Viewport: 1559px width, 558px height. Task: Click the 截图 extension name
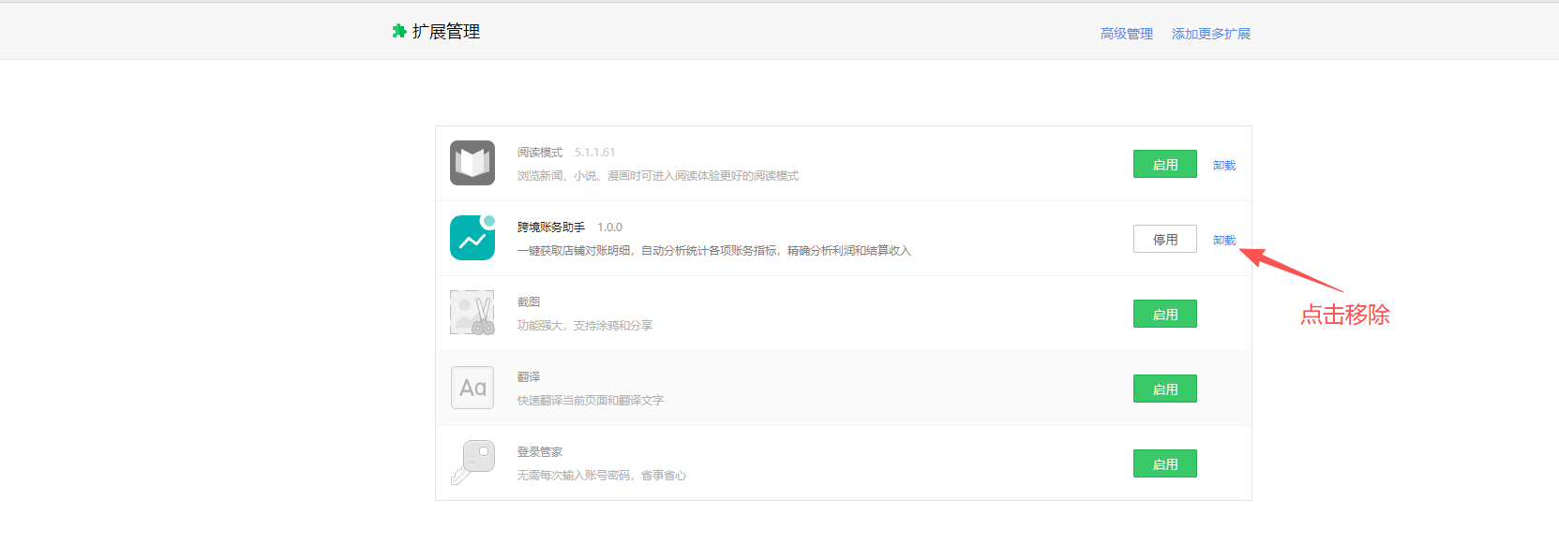point(529,301)
